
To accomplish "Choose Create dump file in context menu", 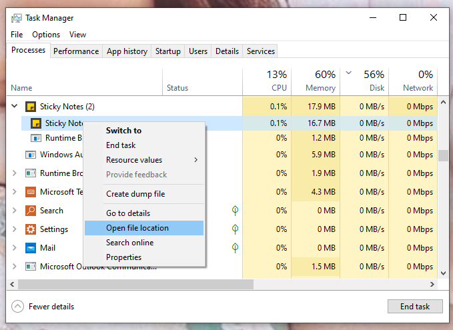I will (x=144, y=194).
